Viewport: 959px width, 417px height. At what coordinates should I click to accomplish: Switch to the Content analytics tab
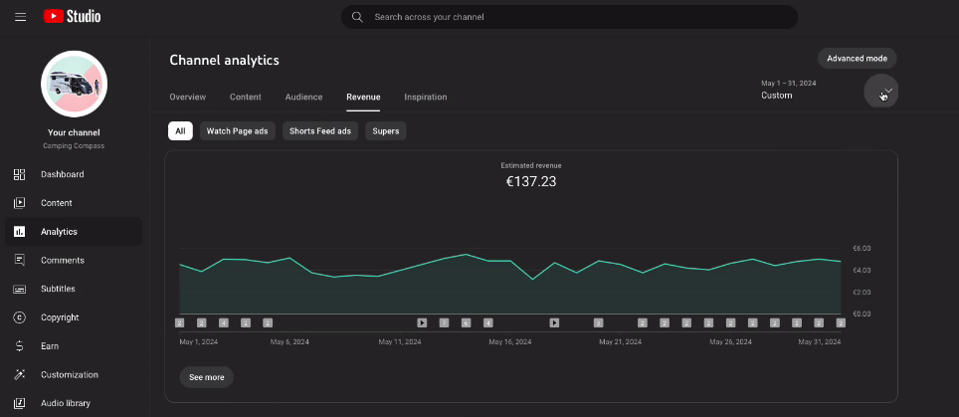click(x=246, y=98)
